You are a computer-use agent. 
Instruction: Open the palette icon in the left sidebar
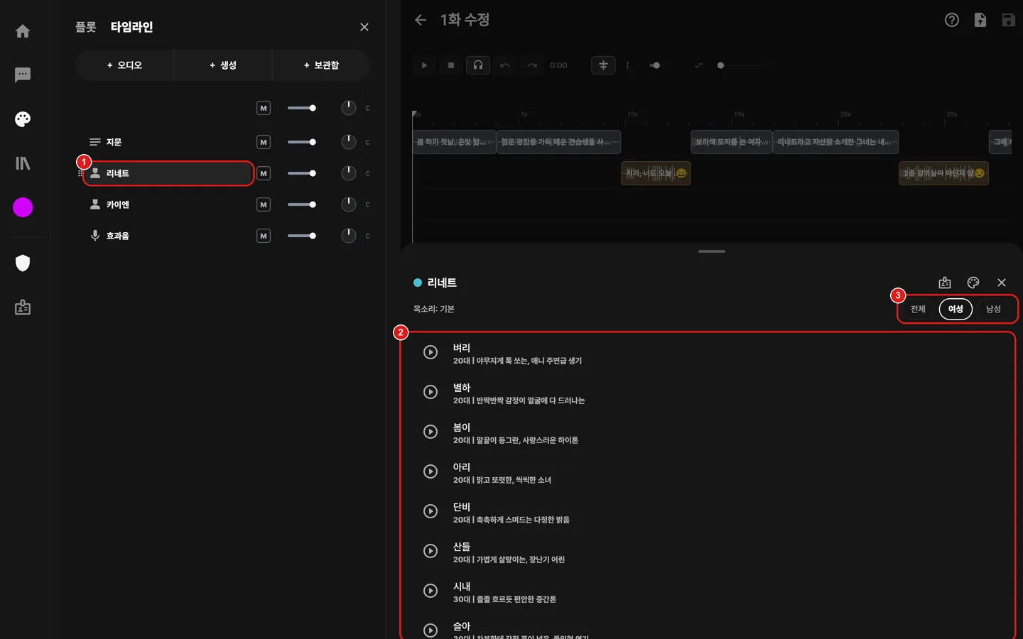tap(23, 119)
